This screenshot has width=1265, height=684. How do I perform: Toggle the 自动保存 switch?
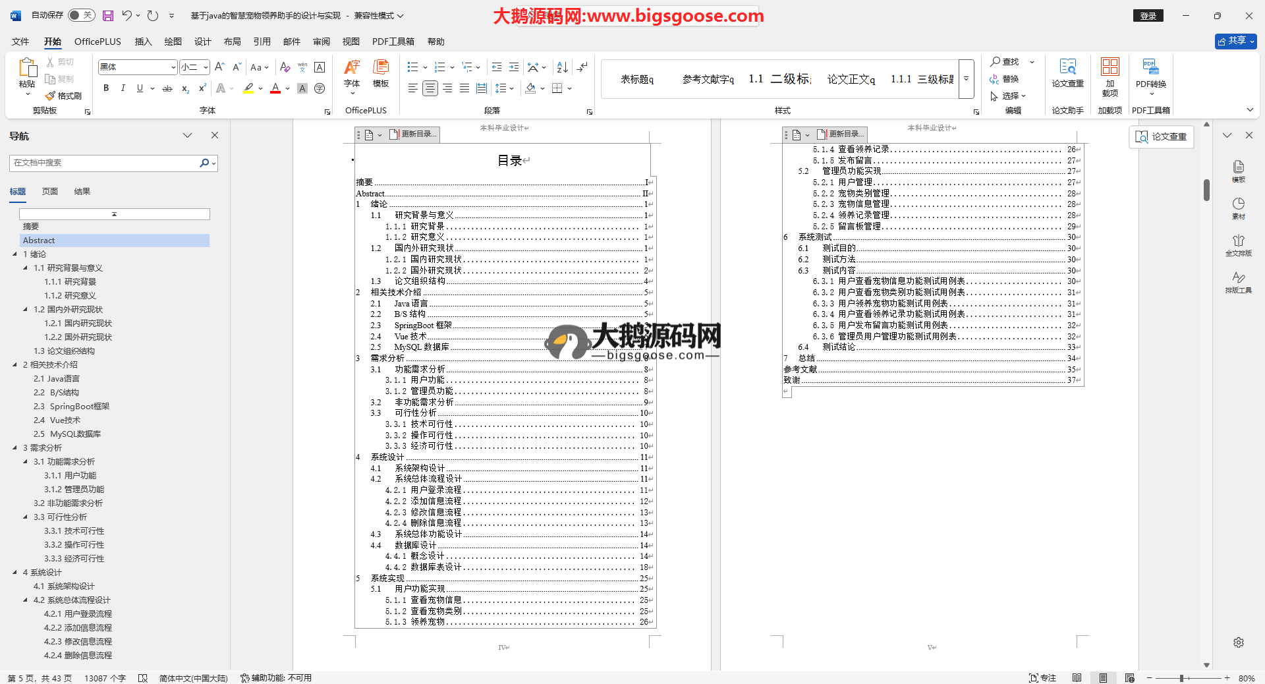81,15
